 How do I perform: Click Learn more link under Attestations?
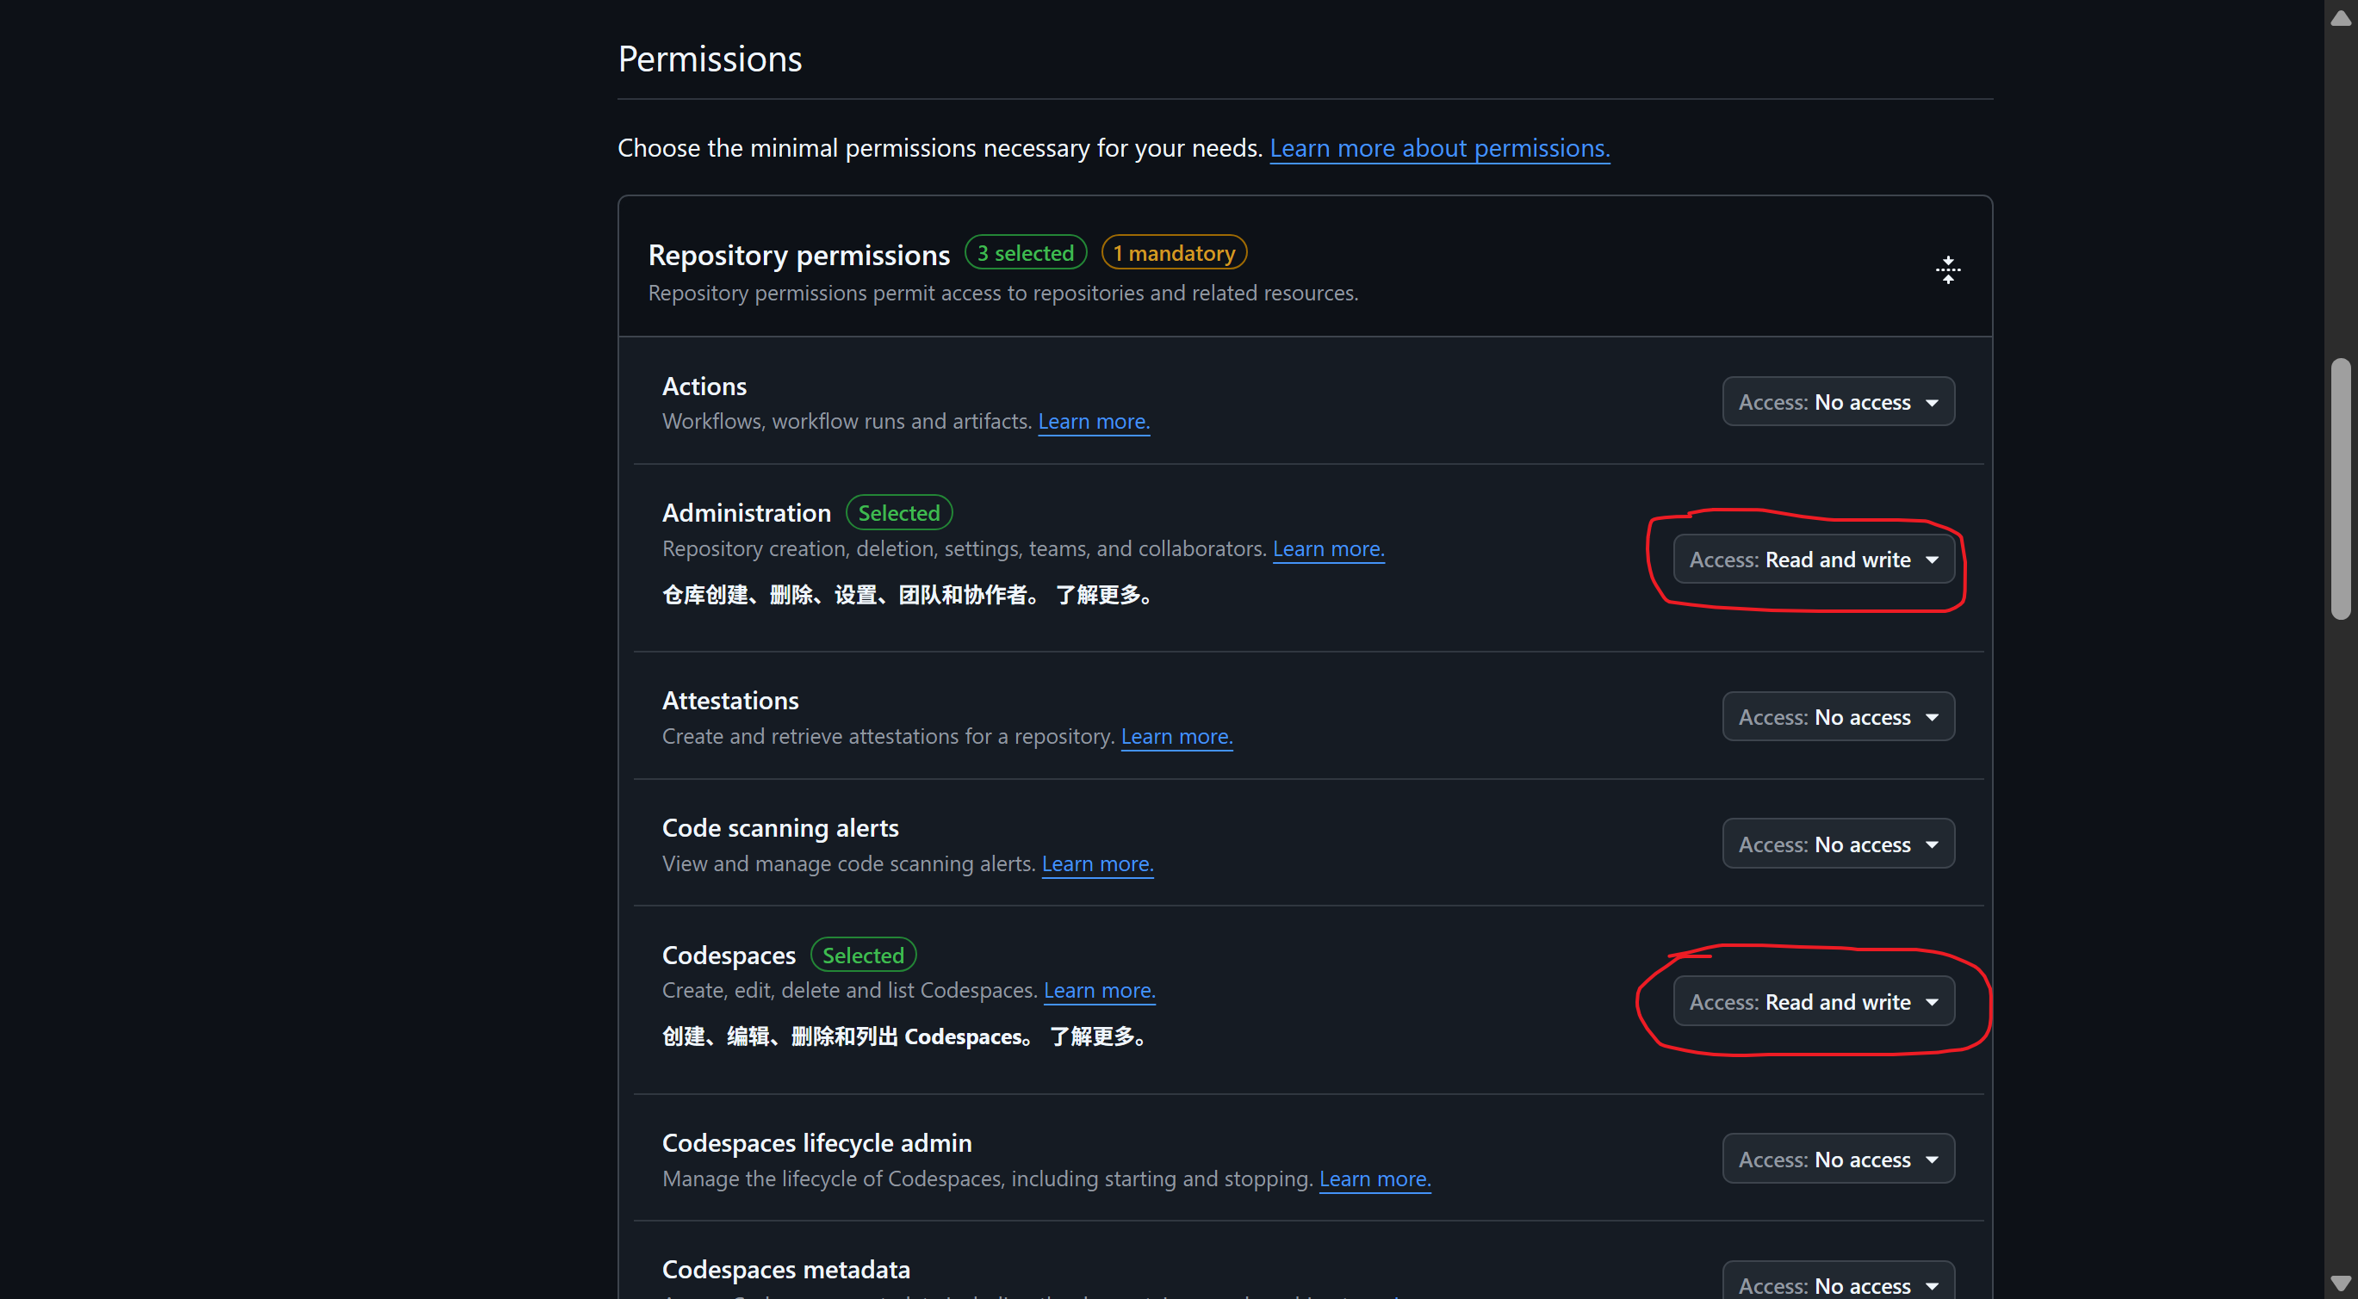pos(1176,735)
